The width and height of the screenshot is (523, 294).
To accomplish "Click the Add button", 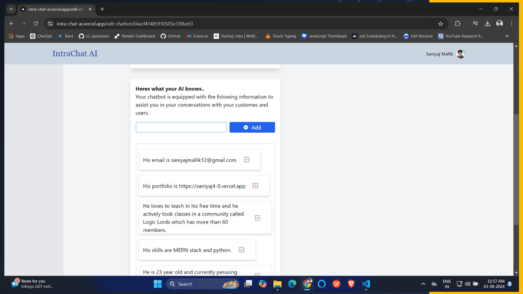I will [x=252, y=127].
